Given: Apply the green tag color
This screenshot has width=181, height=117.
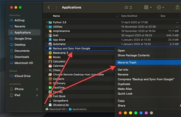Looking at the screenshot, I should [136, 113].
